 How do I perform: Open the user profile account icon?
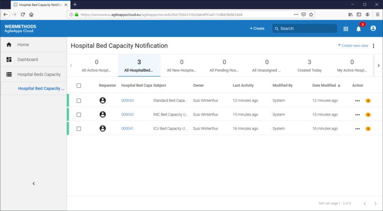tap(373, 28)
